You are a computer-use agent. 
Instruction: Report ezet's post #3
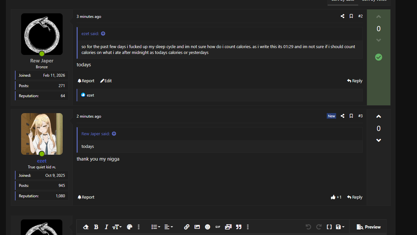(x=86, y=197)
